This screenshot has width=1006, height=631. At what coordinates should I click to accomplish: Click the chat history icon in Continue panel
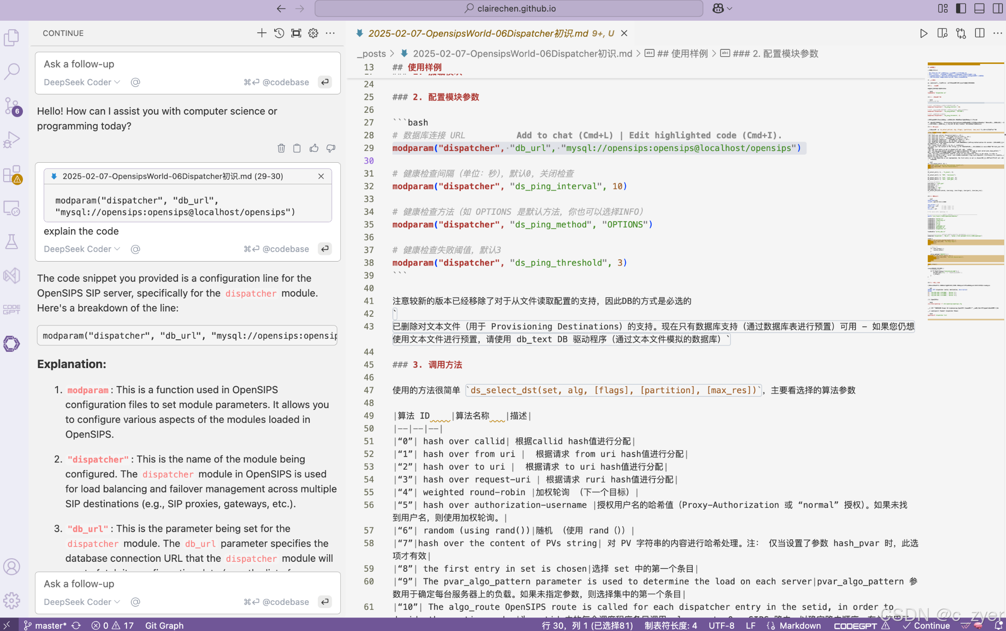279,33
